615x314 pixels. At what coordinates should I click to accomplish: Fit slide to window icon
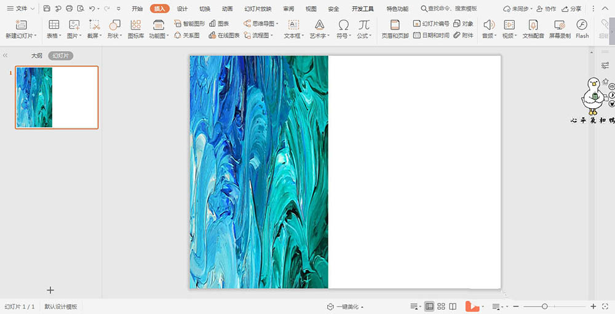pos(605,307)
